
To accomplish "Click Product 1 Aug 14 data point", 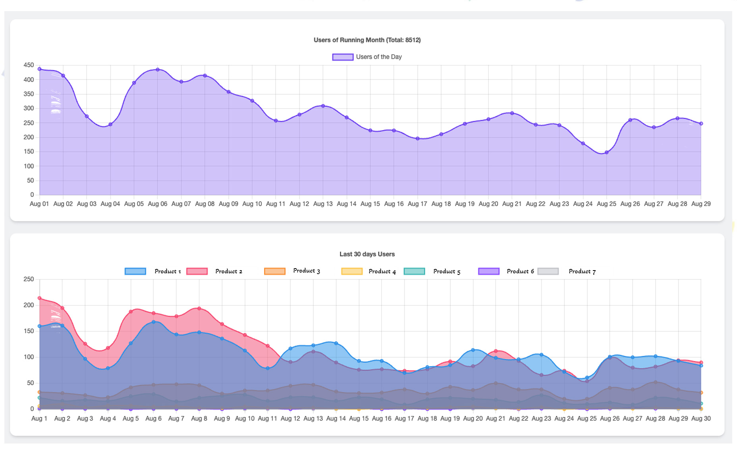I will (x=336, y=343).
